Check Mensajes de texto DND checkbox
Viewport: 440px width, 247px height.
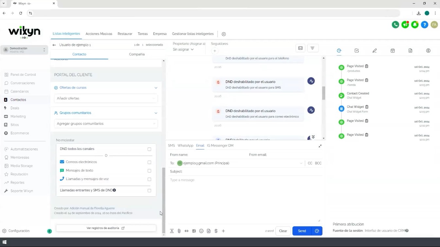pyautogui.click(x=149, y=171)
